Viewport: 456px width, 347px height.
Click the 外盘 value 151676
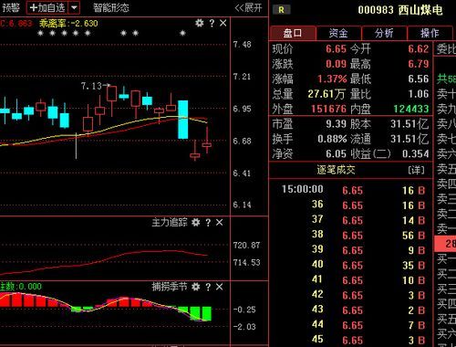(x=328, y=109)
